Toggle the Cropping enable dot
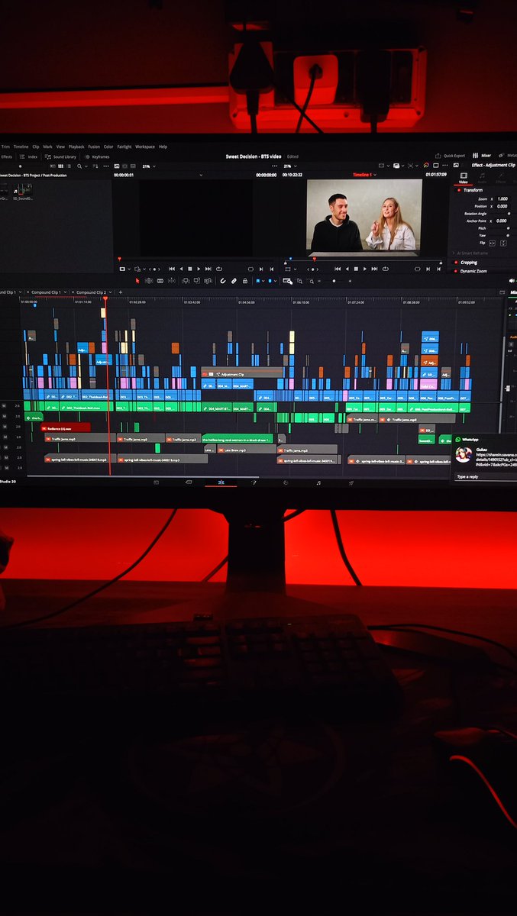The height and width of the screenshot is (916, 517). 454,263
